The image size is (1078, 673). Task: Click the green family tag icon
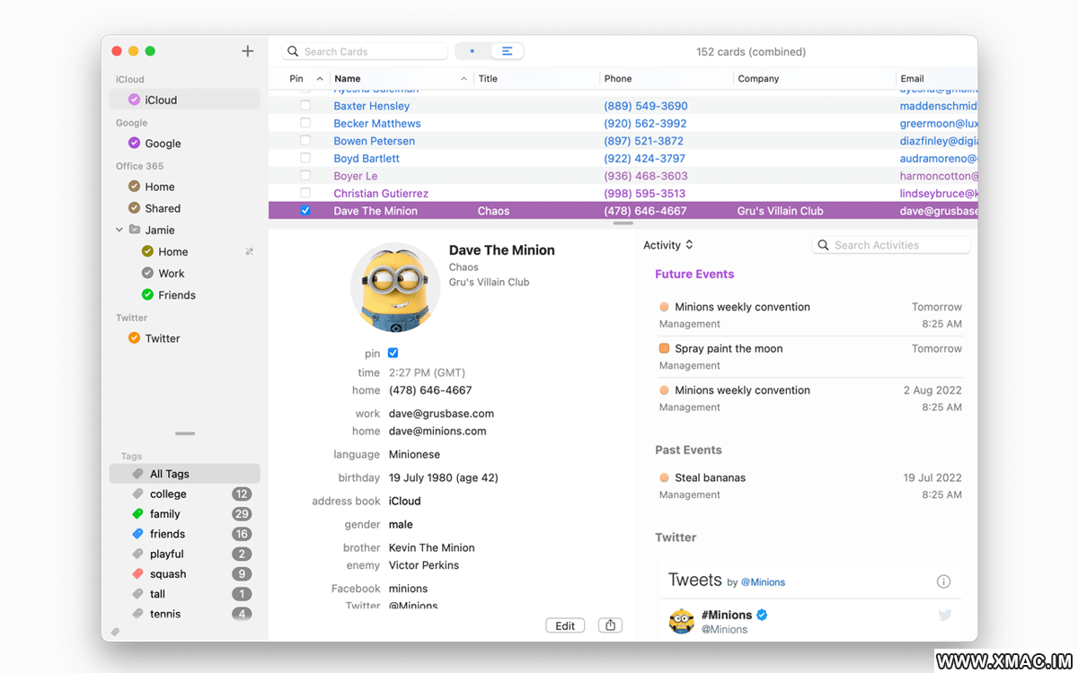click(137, 514)
